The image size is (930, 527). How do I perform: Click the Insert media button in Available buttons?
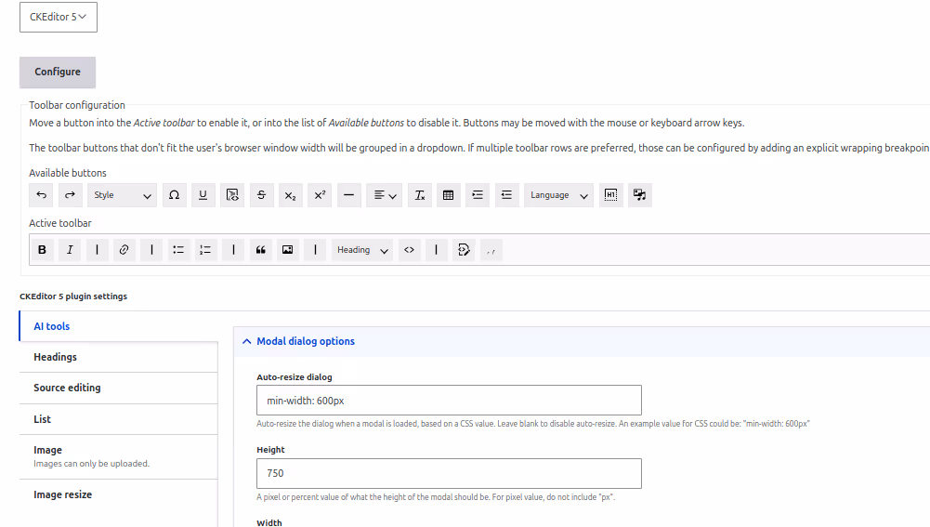click(x=639, y=194)
